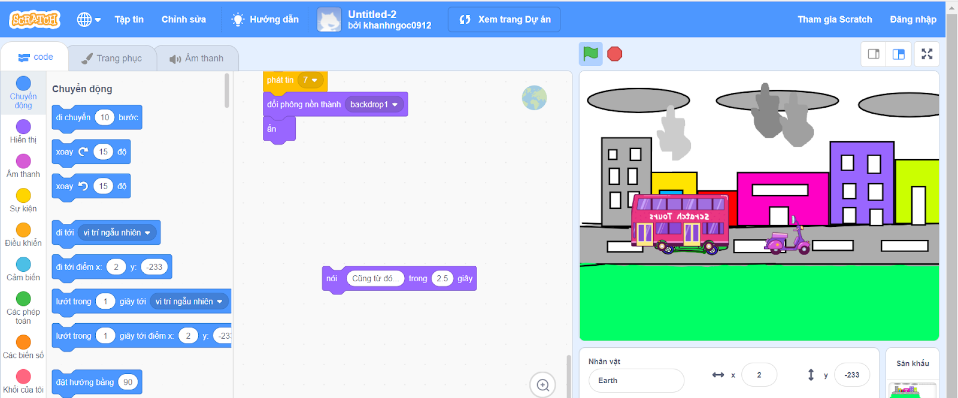
Task: Click x value field in đi tới điểm block
Action: coord(116,267)
